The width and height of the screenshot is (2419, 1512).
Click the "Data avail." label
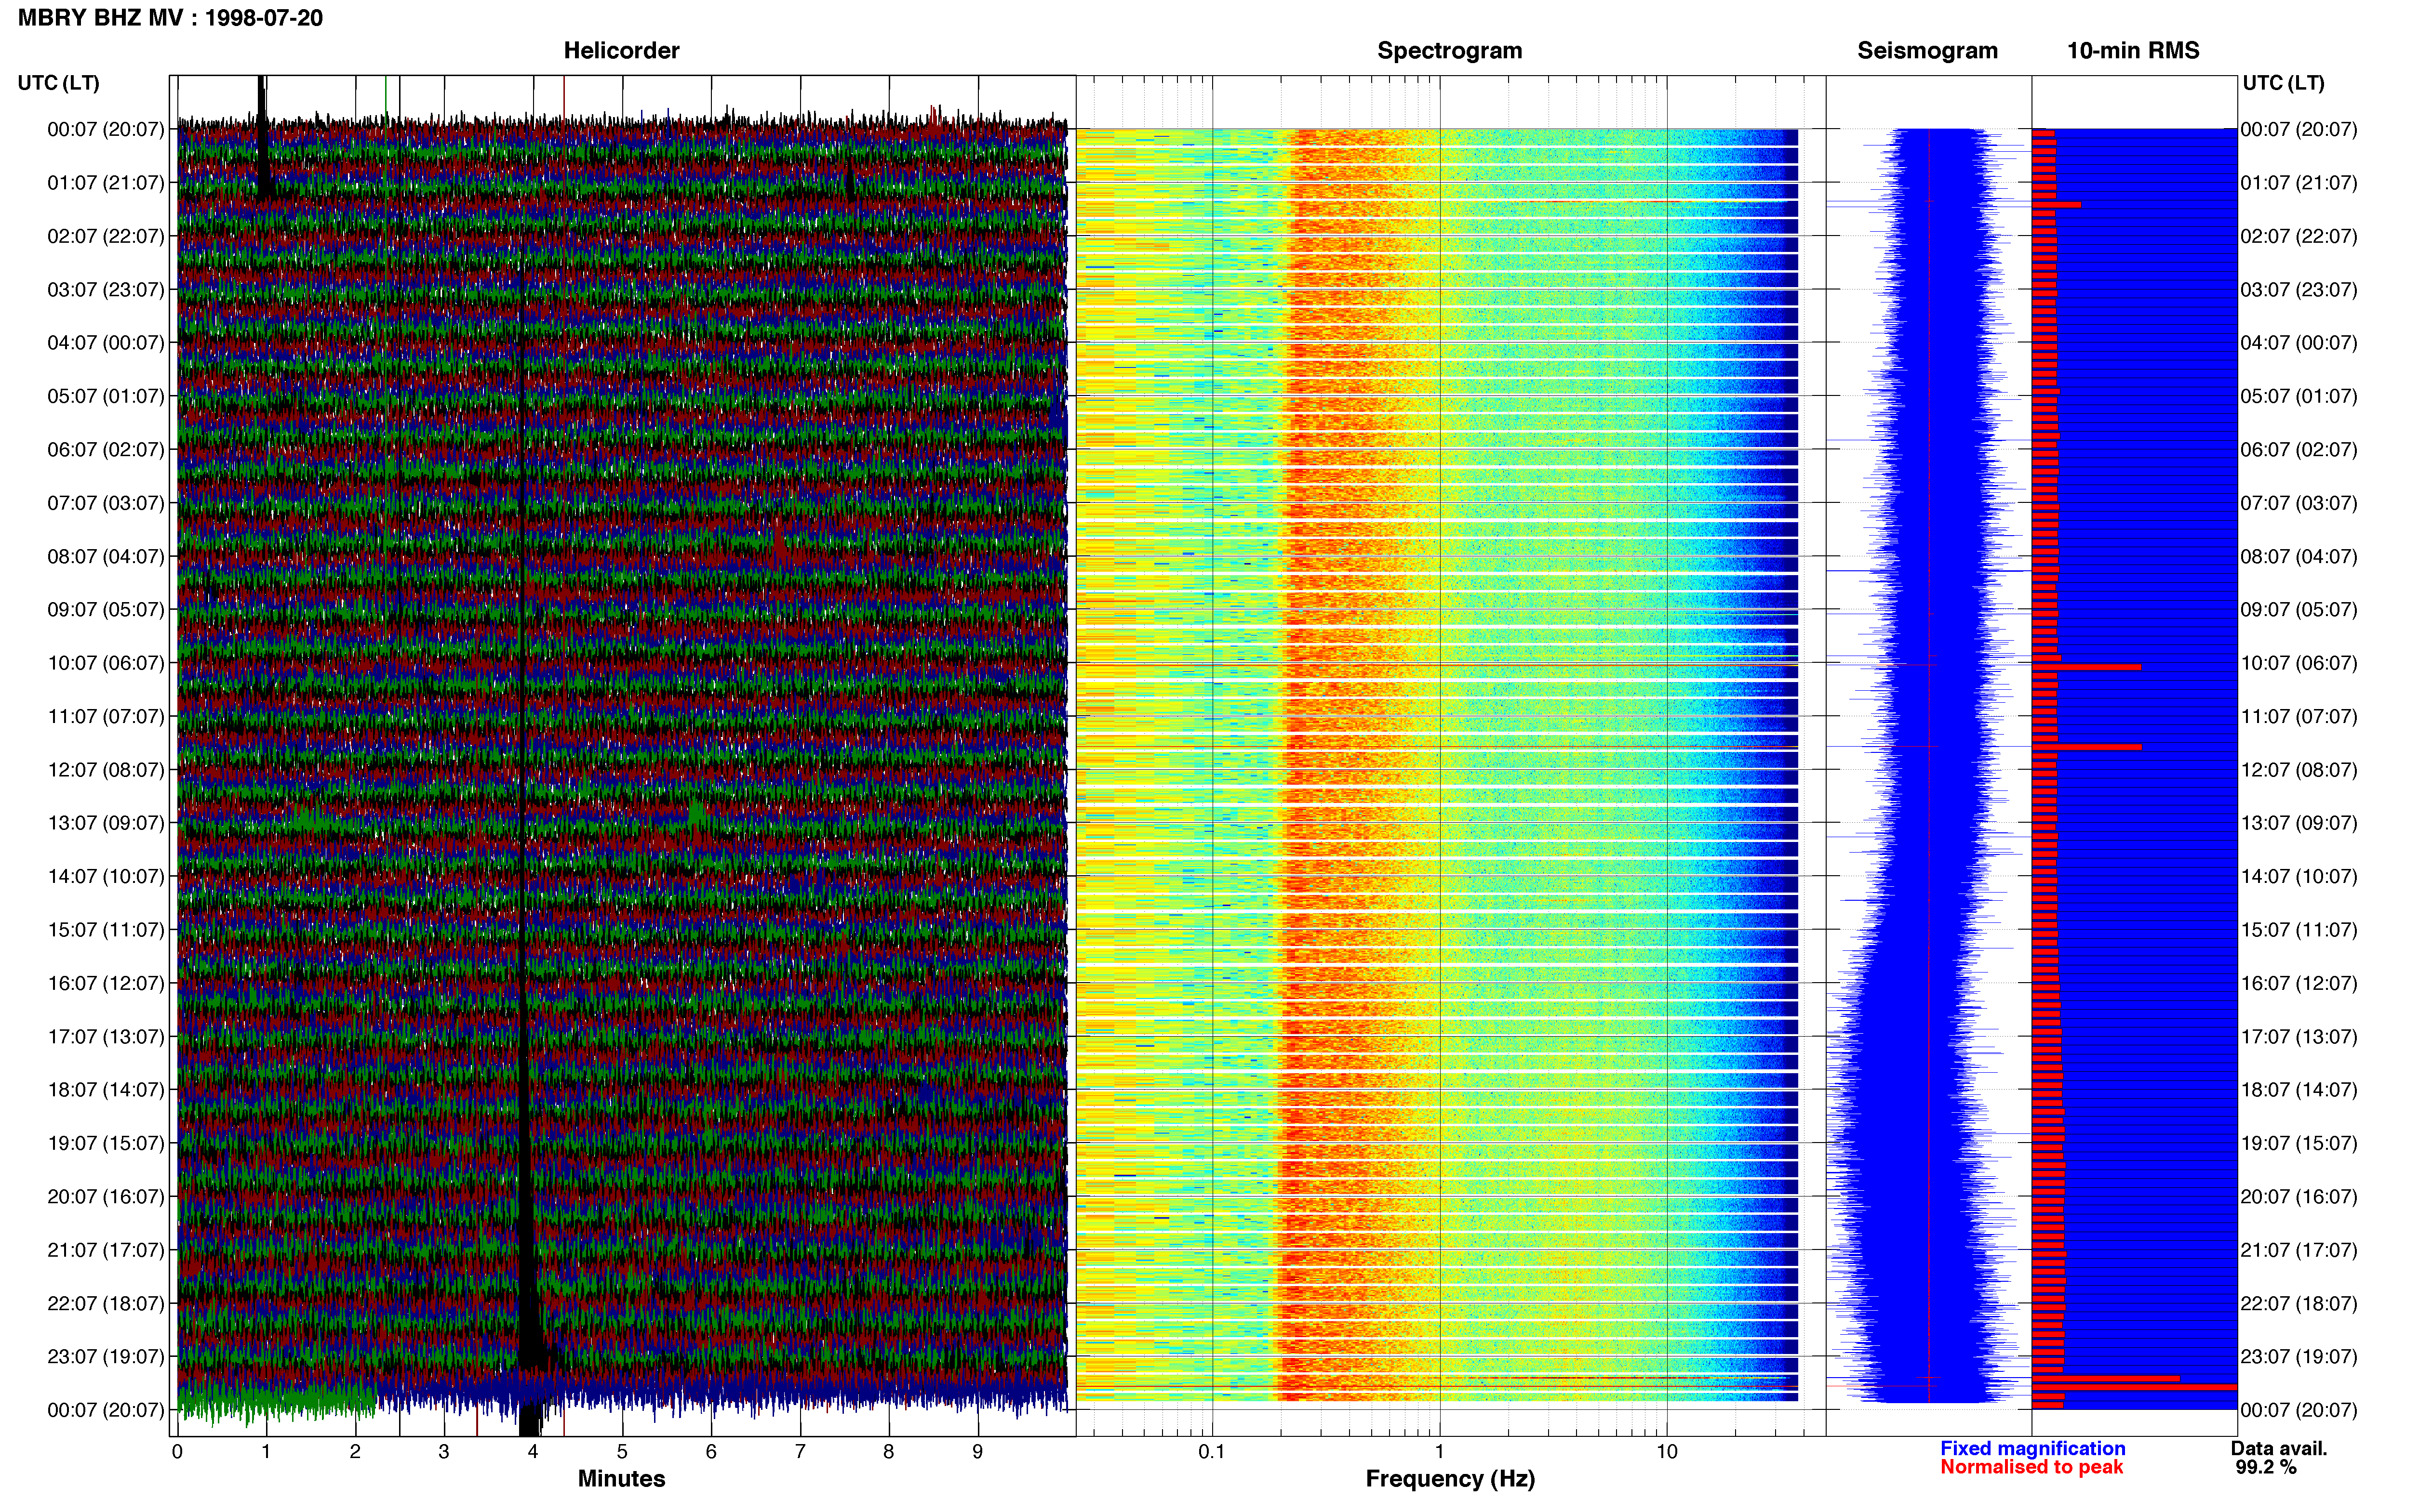click(x=2279, y=1448)
